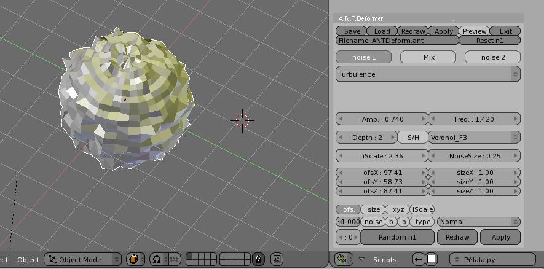
Task: Increase ofsX with its right arrow
Action: click(424, 173)
